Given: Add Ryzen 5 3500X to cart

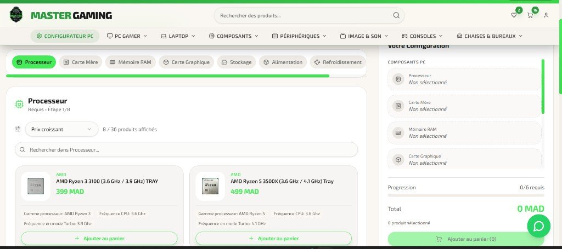Looking at the screenshot, I should pos(273,238).
